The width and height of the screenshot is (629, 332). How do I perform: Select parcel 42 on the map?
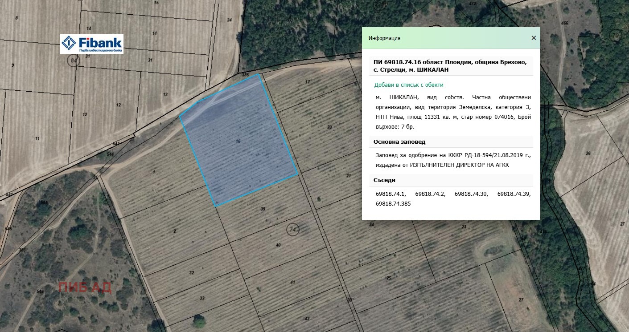[x=307, y=318]
